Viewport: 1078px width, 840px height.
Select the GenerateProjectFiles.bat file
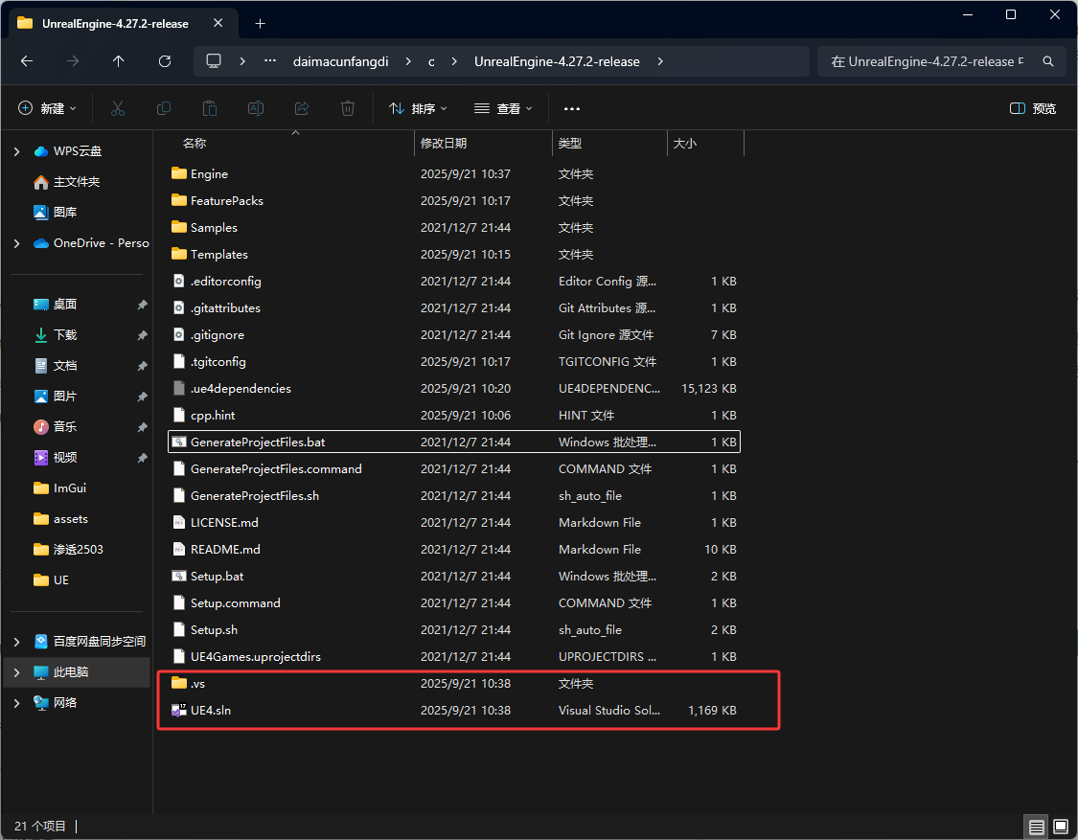coord(454,442)
